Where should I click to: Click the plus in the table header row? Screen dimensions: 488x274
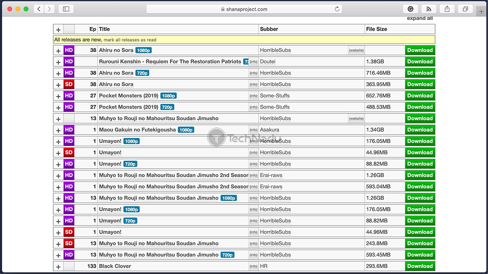click(x=58, y=29)
